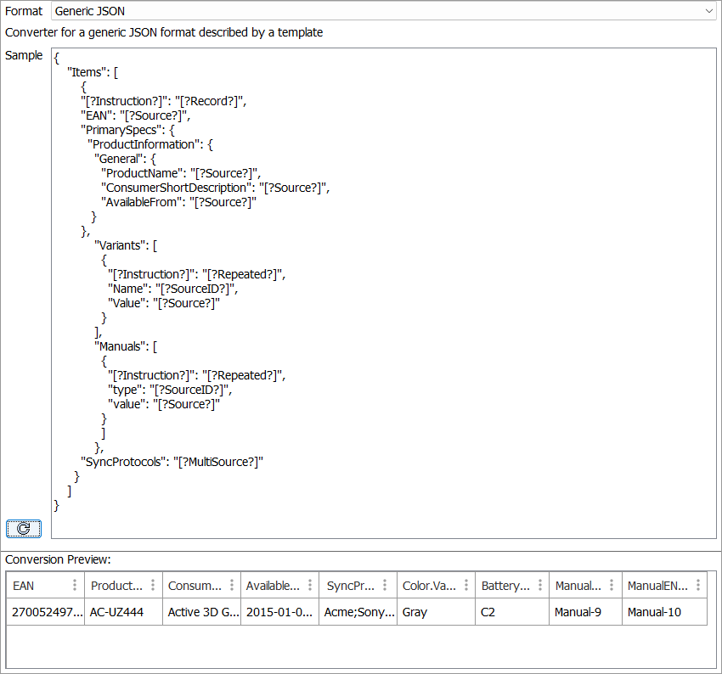Click the "PrimarySpecs": { line
The image size is (722, 674).
127,130
